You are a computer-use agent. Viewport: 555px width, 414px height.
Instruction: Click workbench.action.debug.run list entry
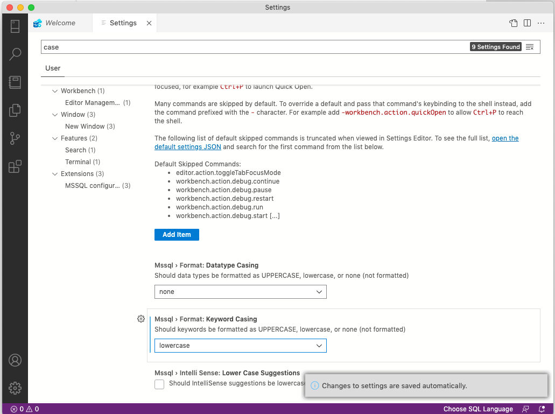click(220, 207)
